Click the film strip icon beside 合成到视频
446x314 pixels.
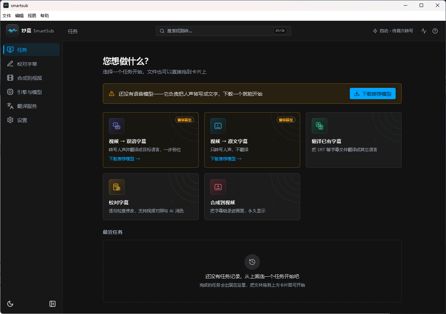(x=10, y=78)
